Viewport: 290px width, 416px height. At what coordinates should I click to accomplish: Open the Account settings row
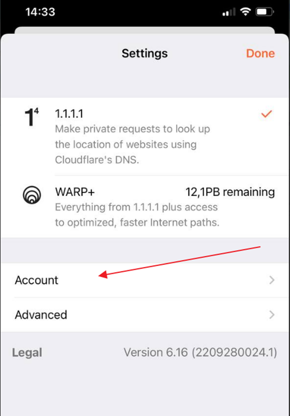click(x=145, y=280)
